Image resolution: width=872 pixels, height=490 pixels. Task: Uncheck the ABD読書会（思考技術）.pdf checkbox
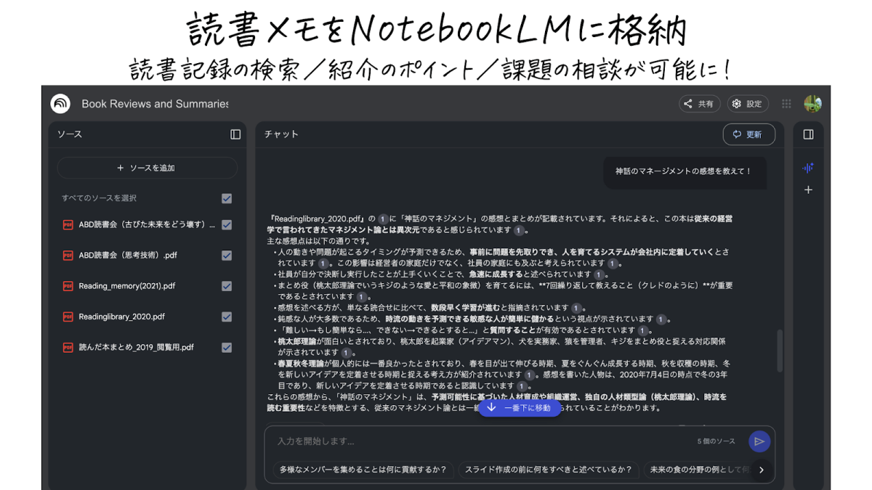227,256
